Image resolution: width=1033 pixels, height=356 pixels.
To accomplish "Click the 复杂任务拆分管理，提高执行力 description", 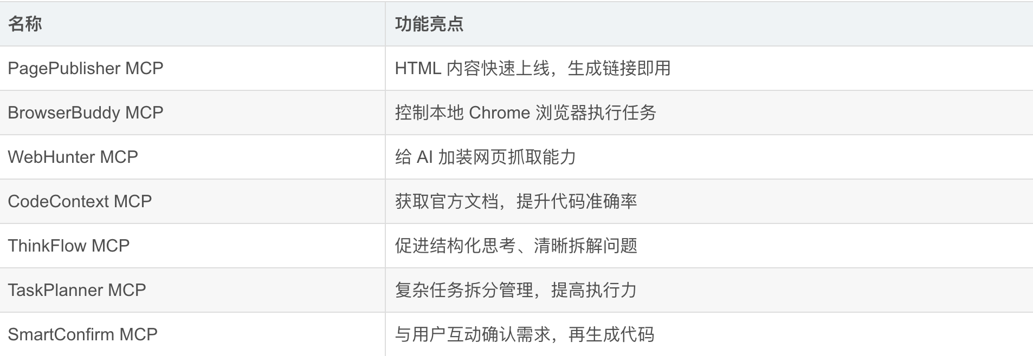I will click(x=515, y=290).
